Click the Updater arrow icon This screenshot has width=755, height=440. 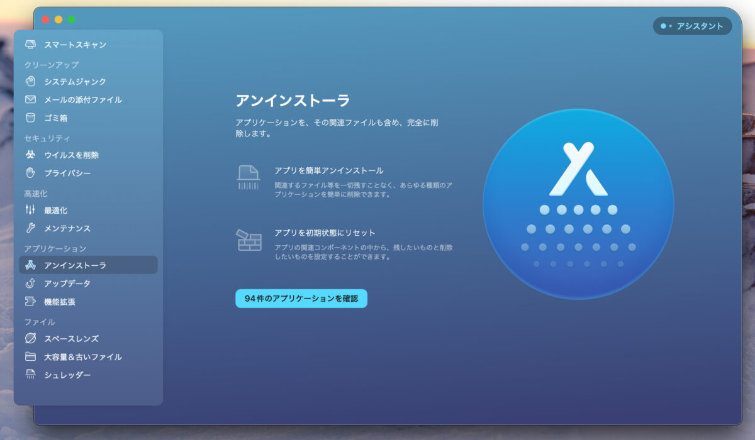[30, 283]
